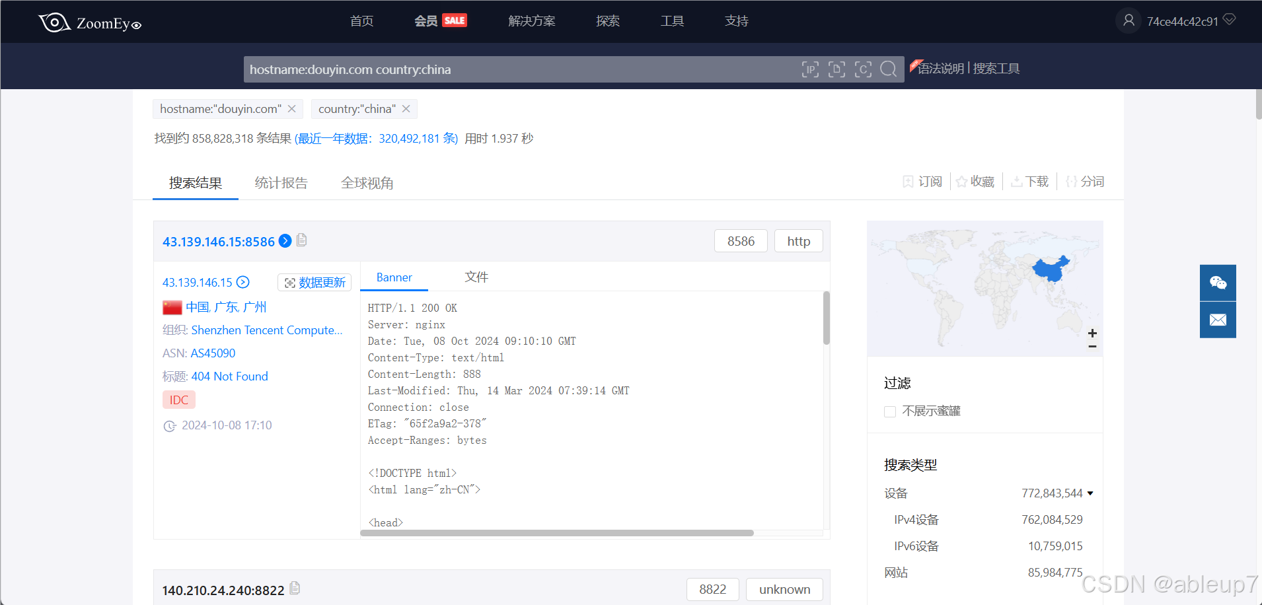This screenshot has width=1262, height=605.
Task: Click the user avatar icon
Action: coord(1129,20)
